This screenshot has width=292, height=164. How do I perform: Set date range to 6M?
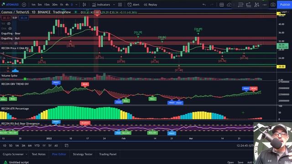30,146
